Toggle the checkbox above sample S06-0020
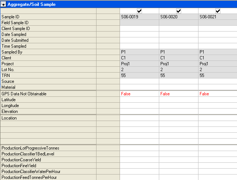 179,11
